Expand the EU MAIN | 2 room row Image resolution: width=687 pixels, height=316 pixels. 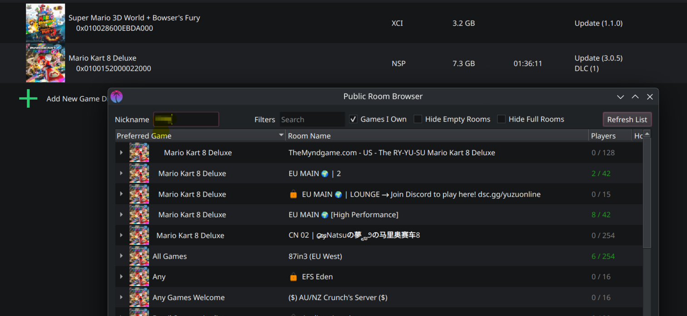click(x=121, y=173)
